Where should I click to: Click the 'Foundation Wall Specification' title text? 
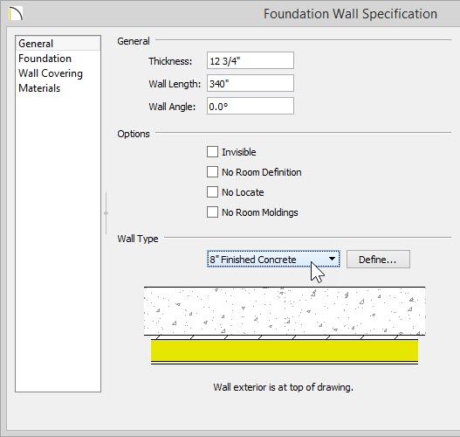(x=350, y=14)
